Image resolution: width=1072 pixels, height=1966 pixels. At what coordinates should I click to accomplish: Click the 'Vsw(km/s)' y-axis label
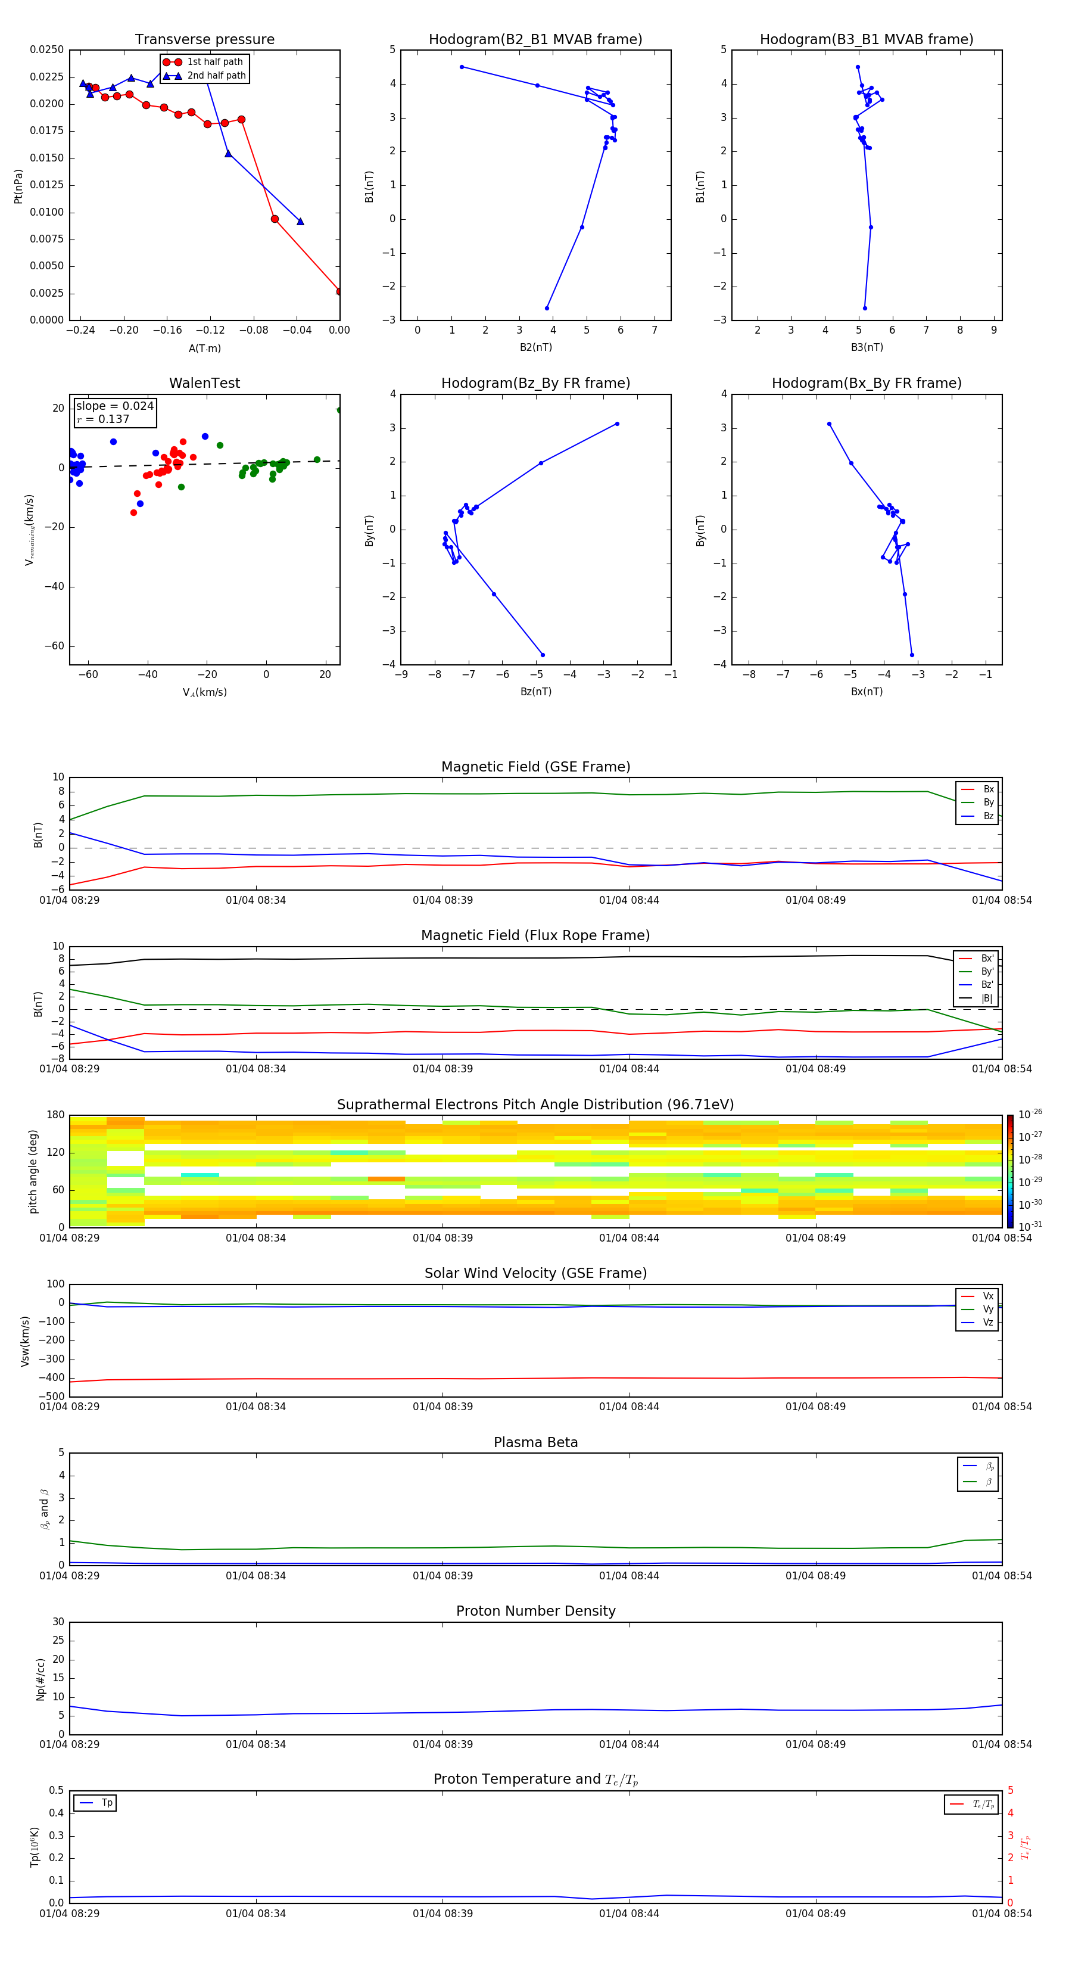coord(25,1340)
